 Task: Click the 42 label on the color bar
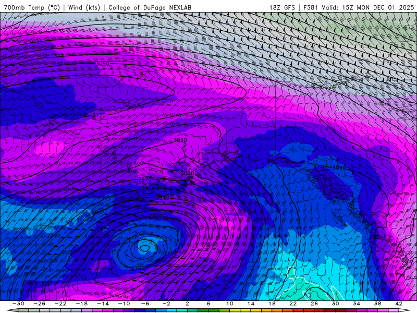tap(398, 304)
